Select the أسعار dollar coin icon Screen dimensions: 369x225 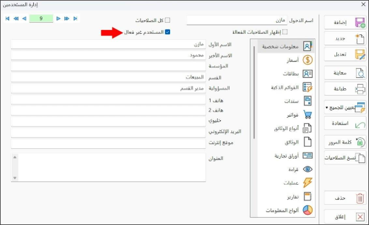click(x=308, y=60)
